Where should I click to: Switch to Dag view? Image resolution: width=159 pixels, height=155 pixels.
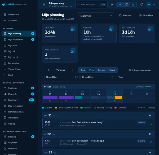click(x=83, y=70)
